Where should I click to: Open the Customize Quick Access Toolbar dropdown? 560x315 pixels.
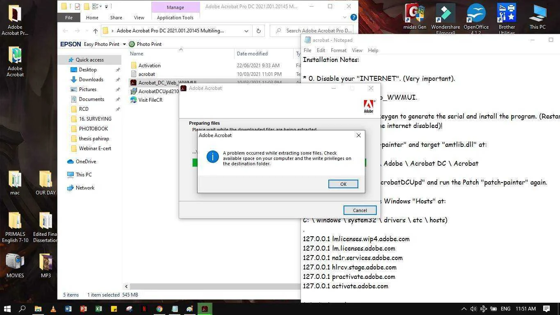click(106, 7)
